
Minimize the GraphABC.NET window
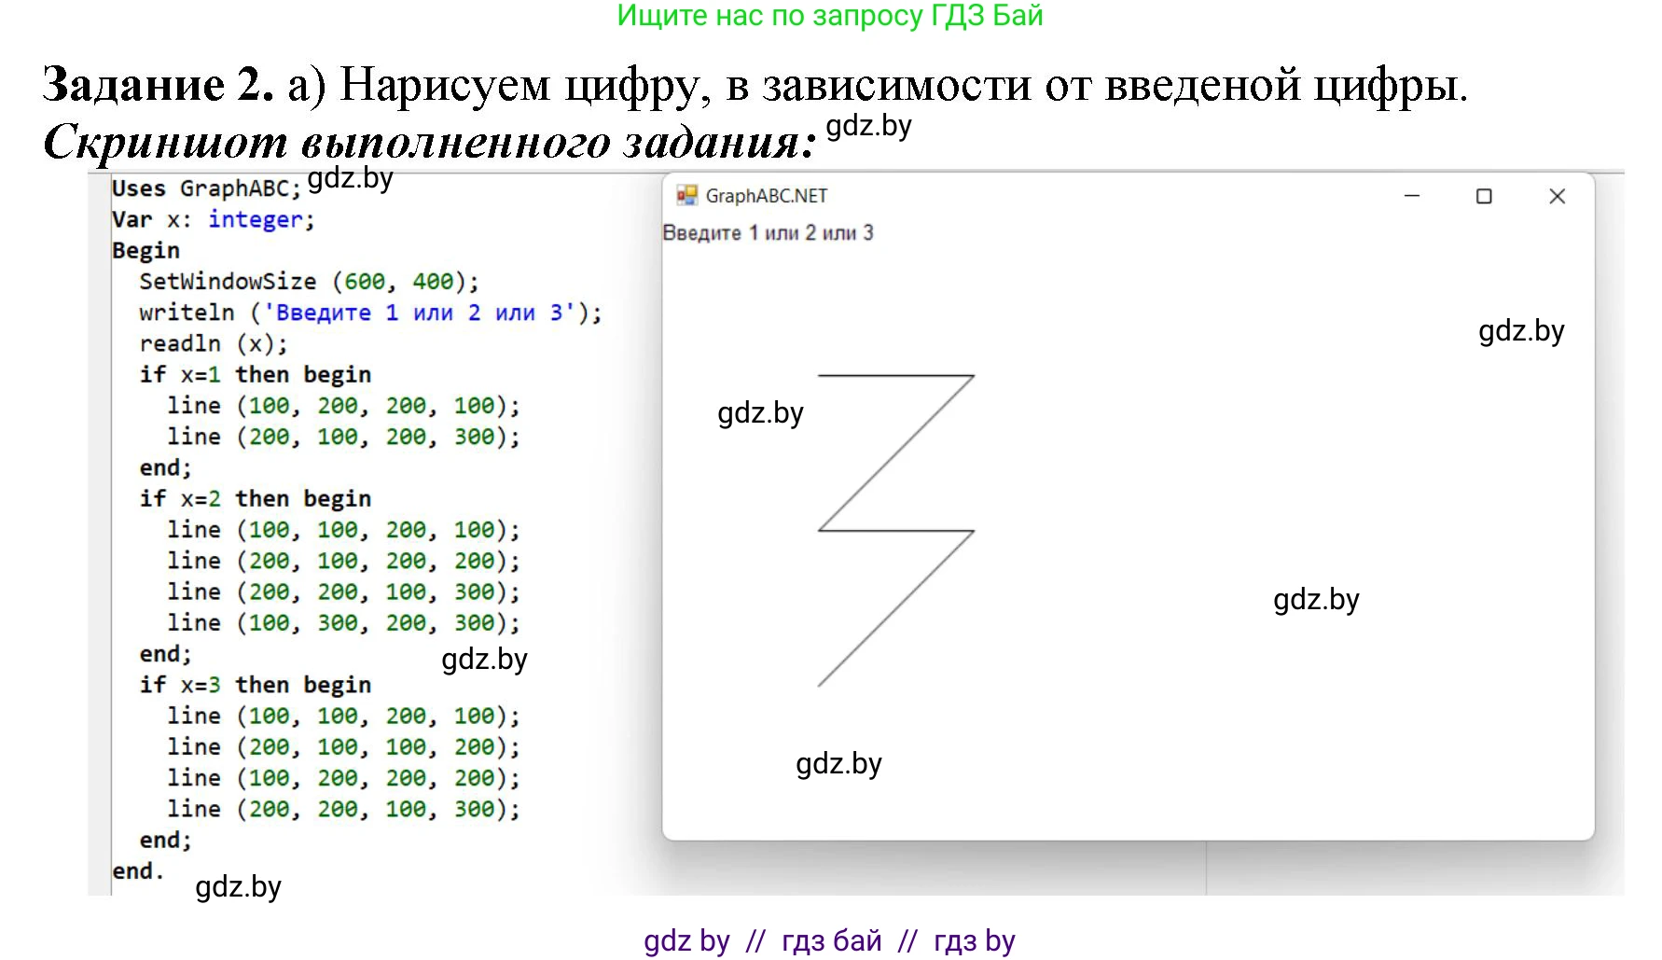(1412, 196)
